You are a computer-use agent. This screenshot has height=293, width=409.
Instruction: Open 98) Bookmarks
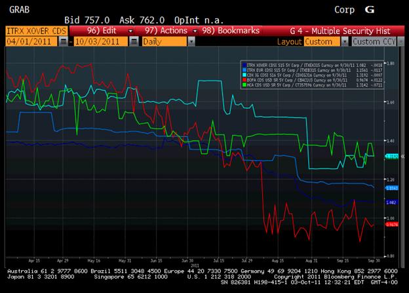coord(231,31)
